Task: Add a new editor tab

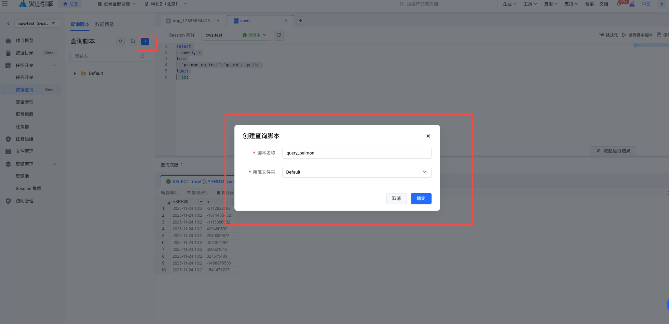Action: coord(300,21)
